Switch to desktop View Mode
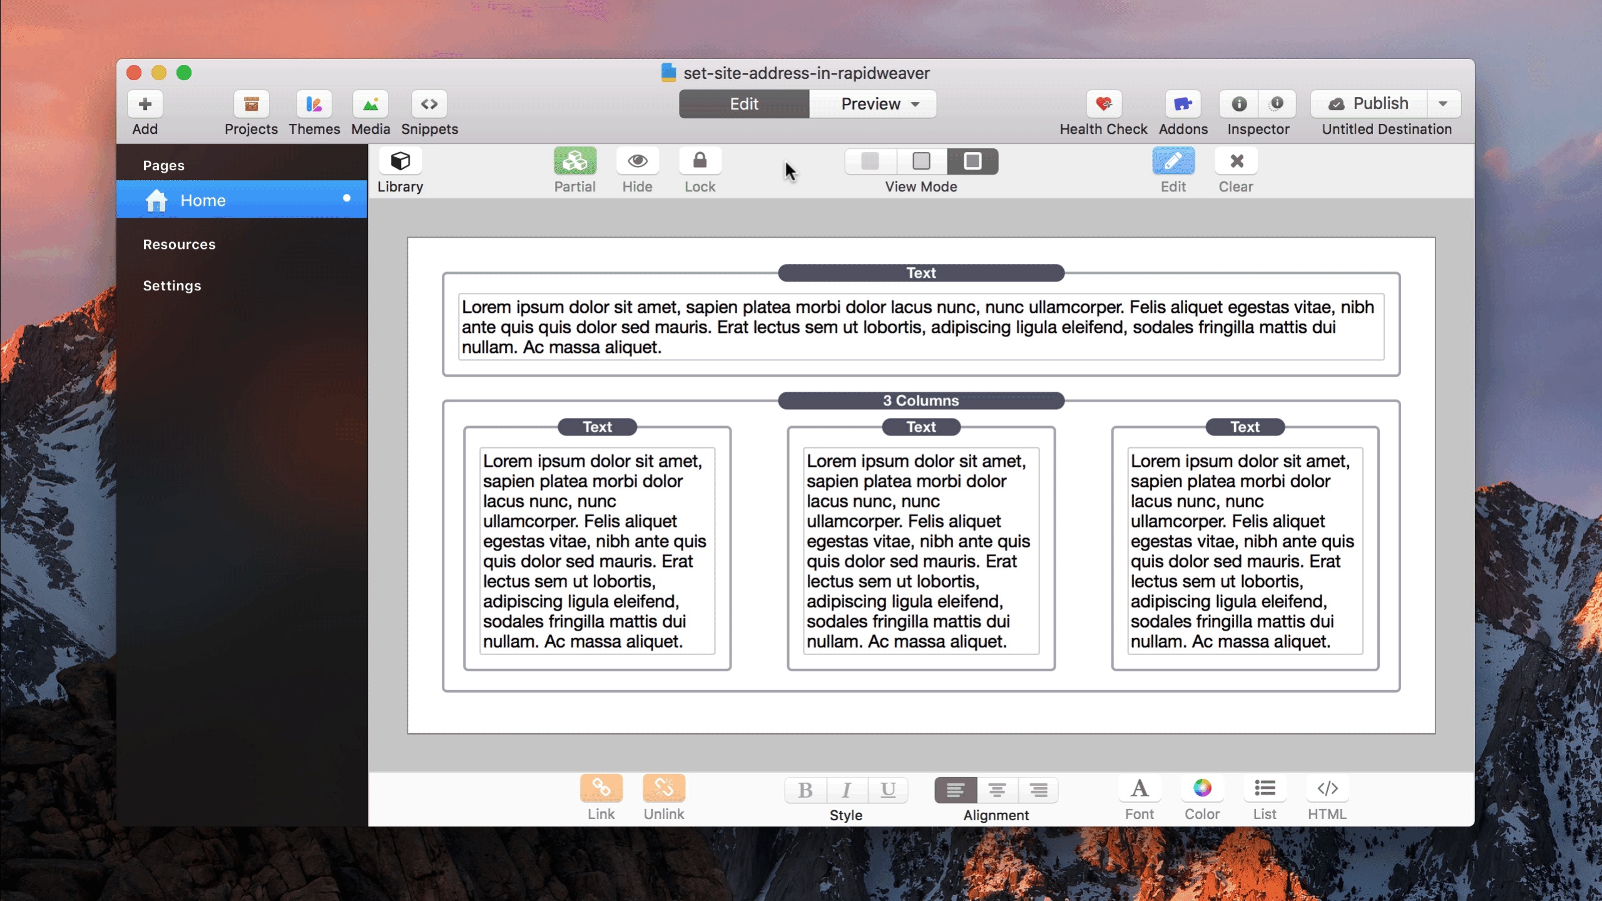 (972, 161)
